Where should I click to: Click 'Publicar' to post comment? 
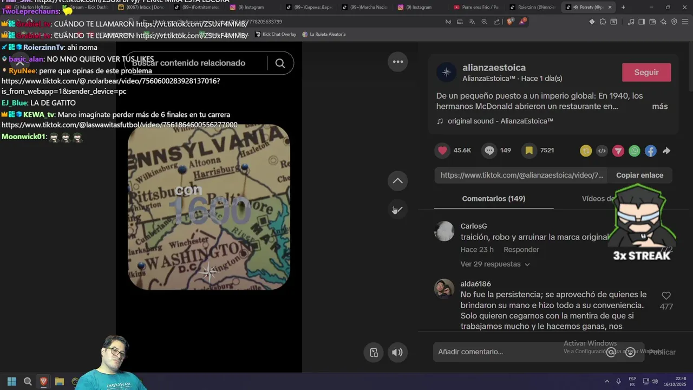click(x=662, y=352)
